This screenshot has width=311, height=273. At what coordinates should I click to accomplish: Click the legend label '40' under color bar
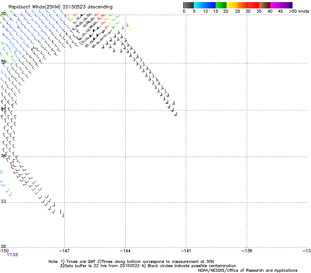click(x=270, y=11)
